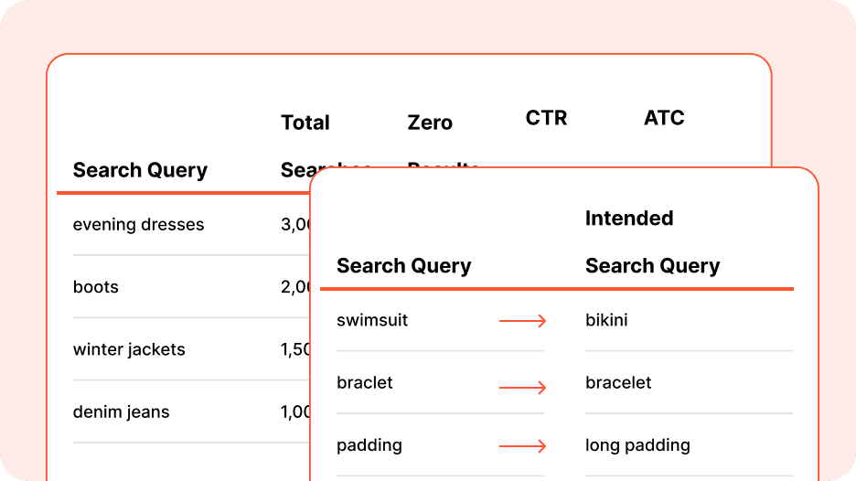Sort by the Total Searches column

305,123
